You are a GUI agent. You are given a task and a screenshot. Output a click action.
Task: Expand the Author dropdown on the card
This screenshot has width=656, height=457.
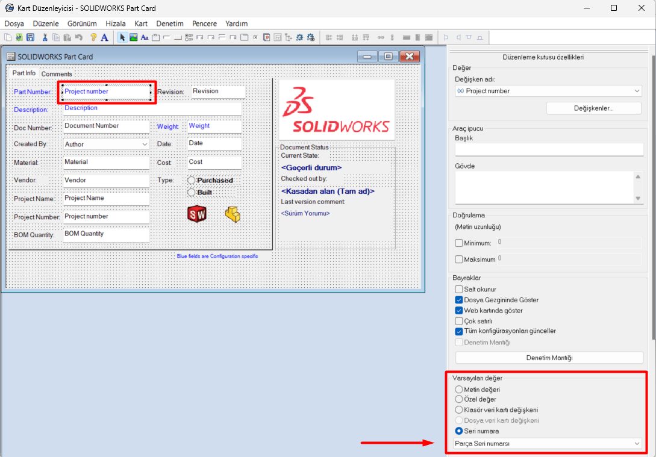pyautogui.click(x=145, y=145)
